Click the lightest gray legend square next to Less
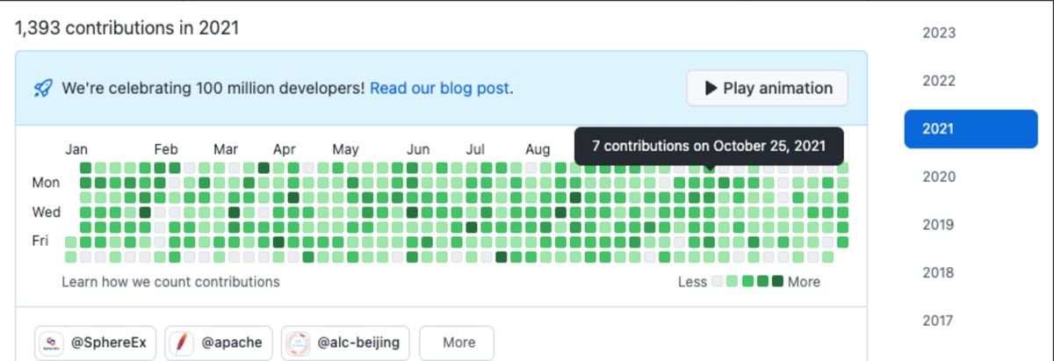The height and width of the screenshot is (361, 1054). coord(718,282)
